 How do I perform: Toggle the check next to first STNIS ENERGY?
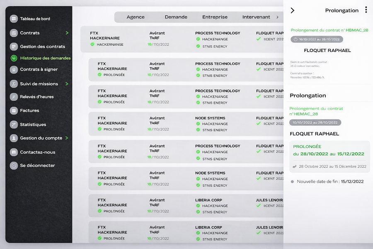(198, 46)
